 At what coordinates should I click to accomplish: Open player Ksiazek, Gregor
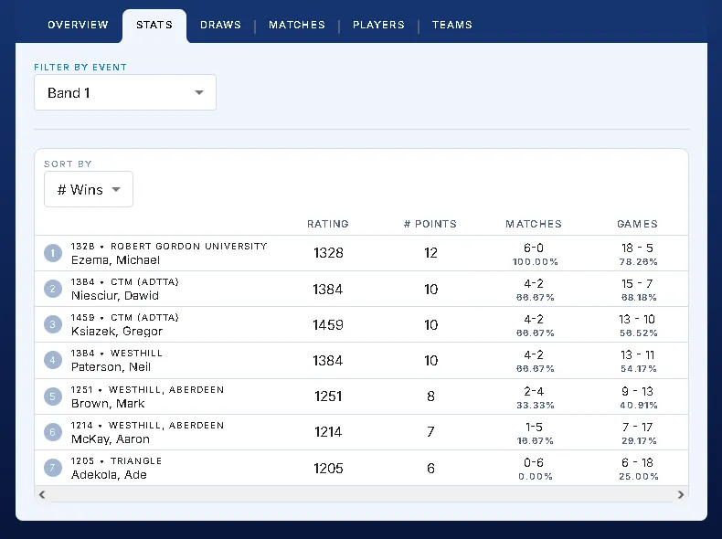117,332
